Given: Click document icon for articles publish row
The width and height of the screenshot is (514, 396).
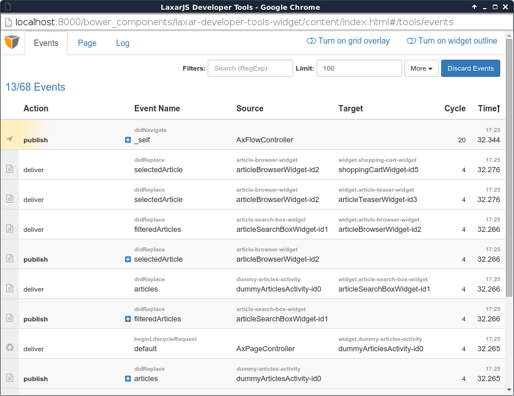Looking at the screenshot, I should 10,378.
